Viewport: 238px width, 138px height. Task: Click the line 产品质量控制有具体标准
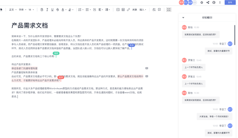click(24, 72)
